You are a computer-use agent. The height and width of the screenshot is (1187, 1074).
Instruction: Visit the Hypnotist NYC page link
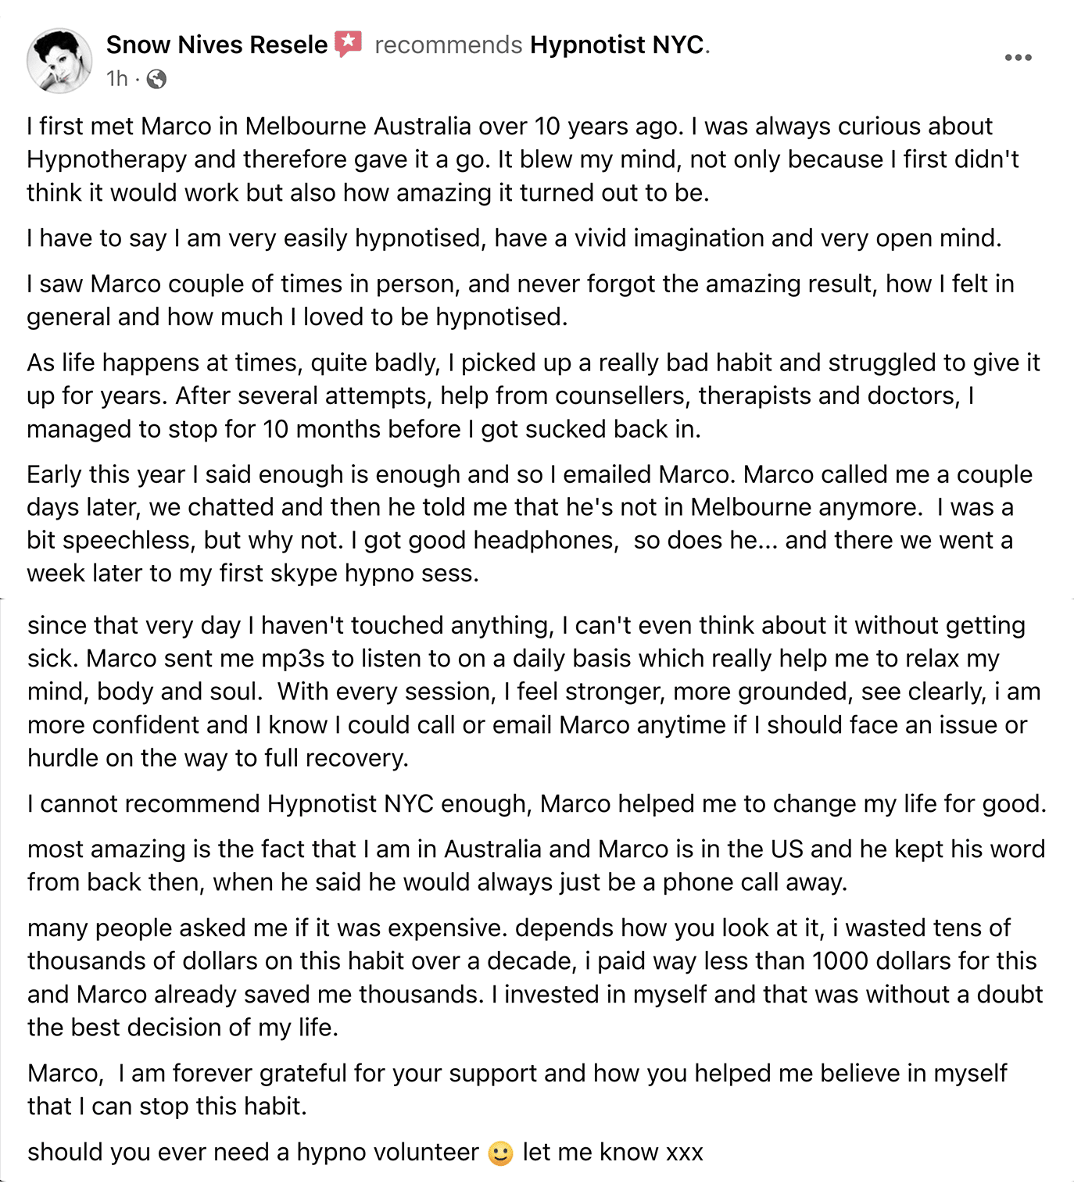point(618,45)
